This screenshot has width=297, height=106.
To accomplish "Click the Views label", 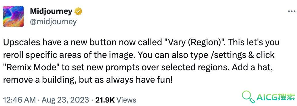I will 126,100.
